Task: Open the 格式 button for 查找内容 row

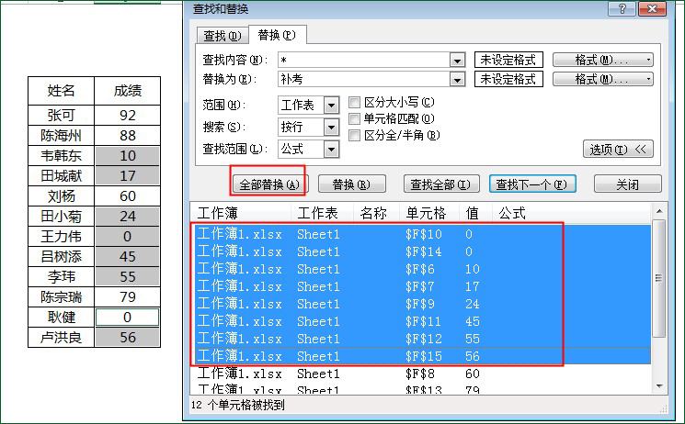Action: click(603, 60)
